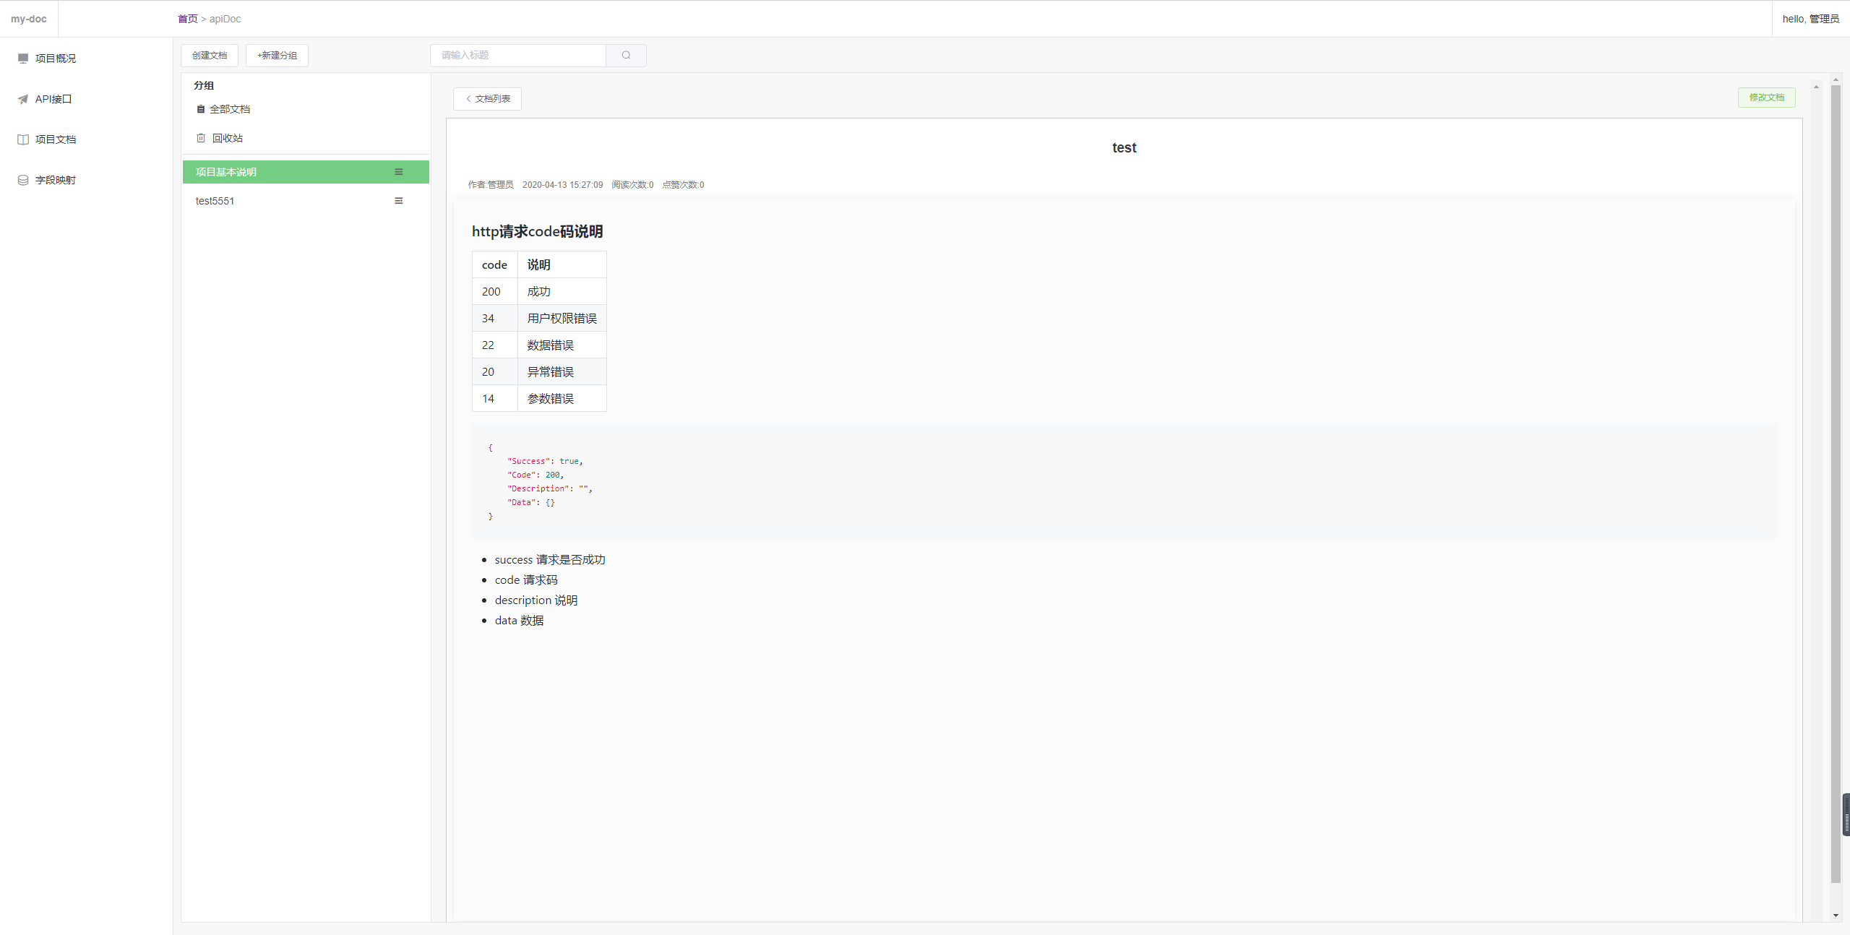Go back via 文档列表 button
The height and width of the screenshot is (935, 1850).
(x=487, y=99)
